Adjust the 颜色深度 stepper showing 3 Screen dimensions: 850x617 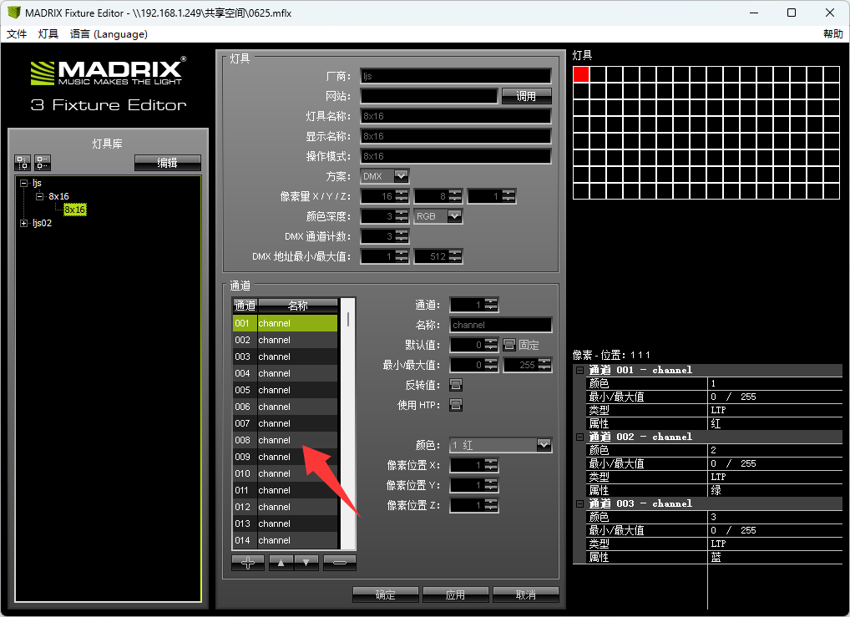click(x=402, y=215)
